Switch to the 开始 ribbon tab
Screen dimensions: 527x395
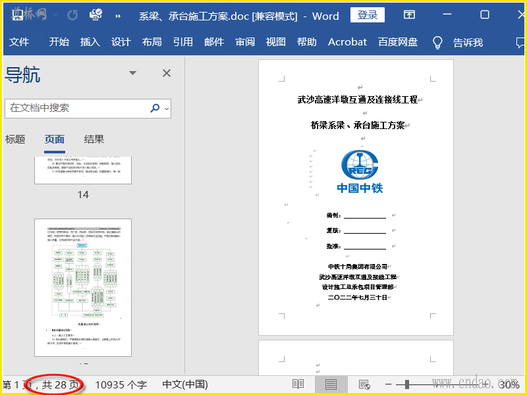59,42
